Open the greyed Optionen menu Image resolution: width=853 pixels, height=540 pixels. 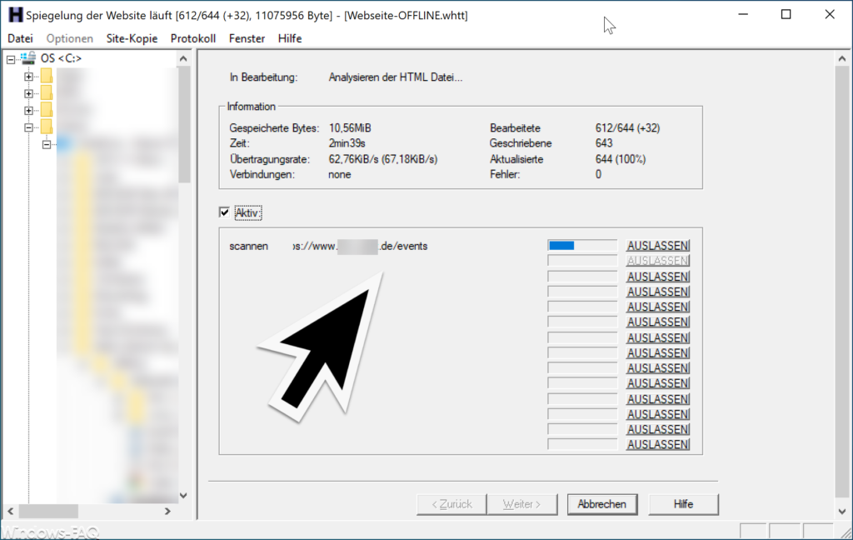(x=70, y=38)
